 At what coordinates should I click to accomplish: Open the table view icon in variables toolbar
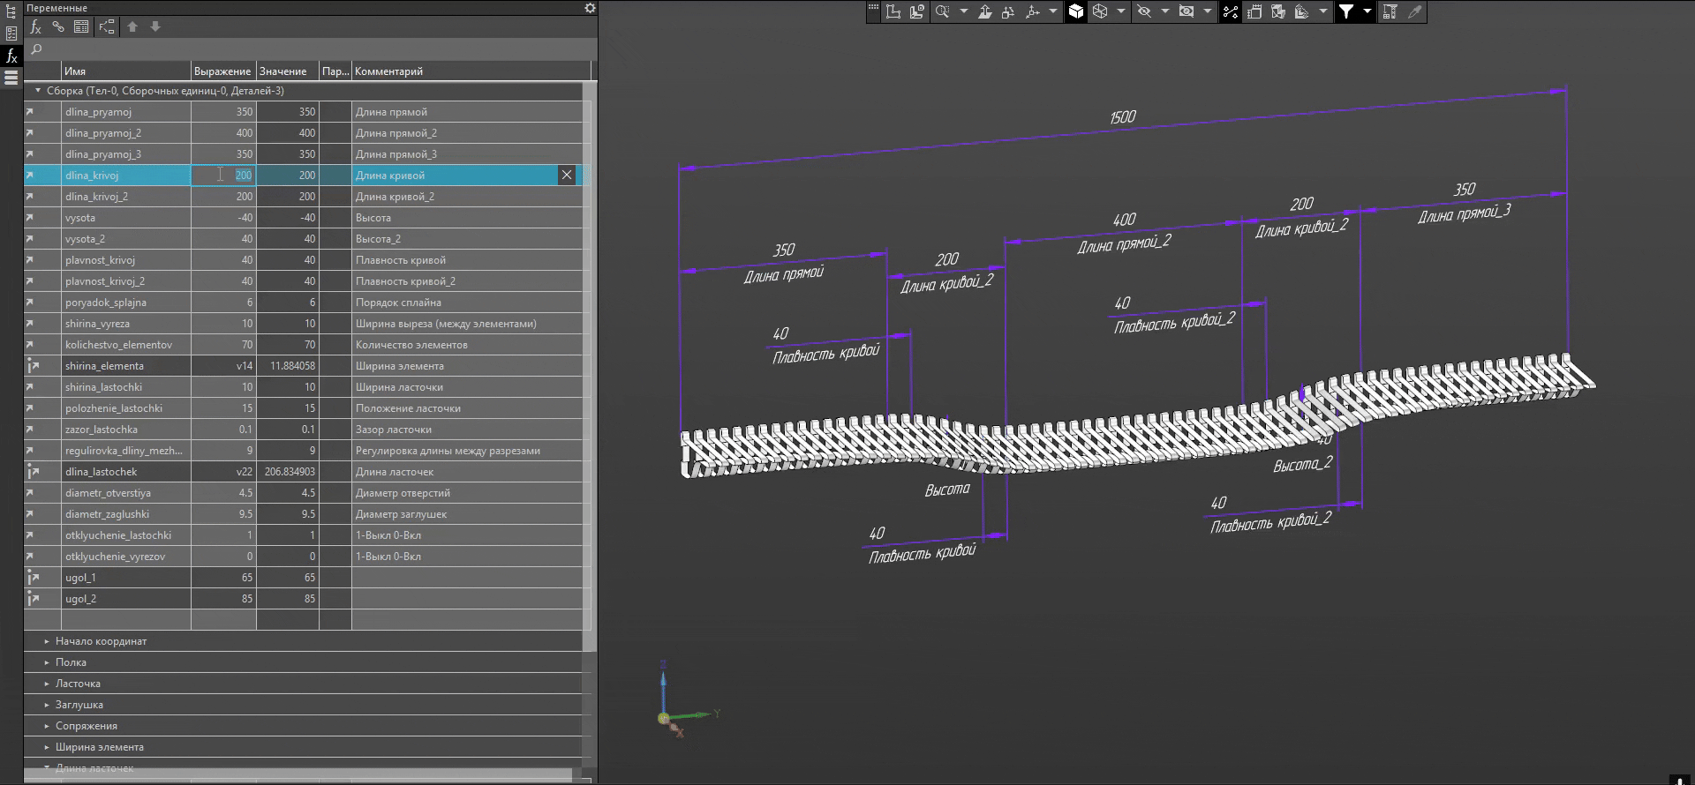pyautogui.click(x=81, y=26)
